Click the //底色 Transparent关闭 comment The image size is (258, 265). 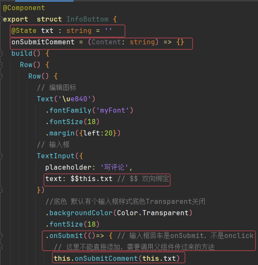coord(125,202)
